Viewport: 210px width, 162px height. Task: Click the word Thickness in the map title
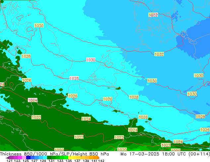11,154
